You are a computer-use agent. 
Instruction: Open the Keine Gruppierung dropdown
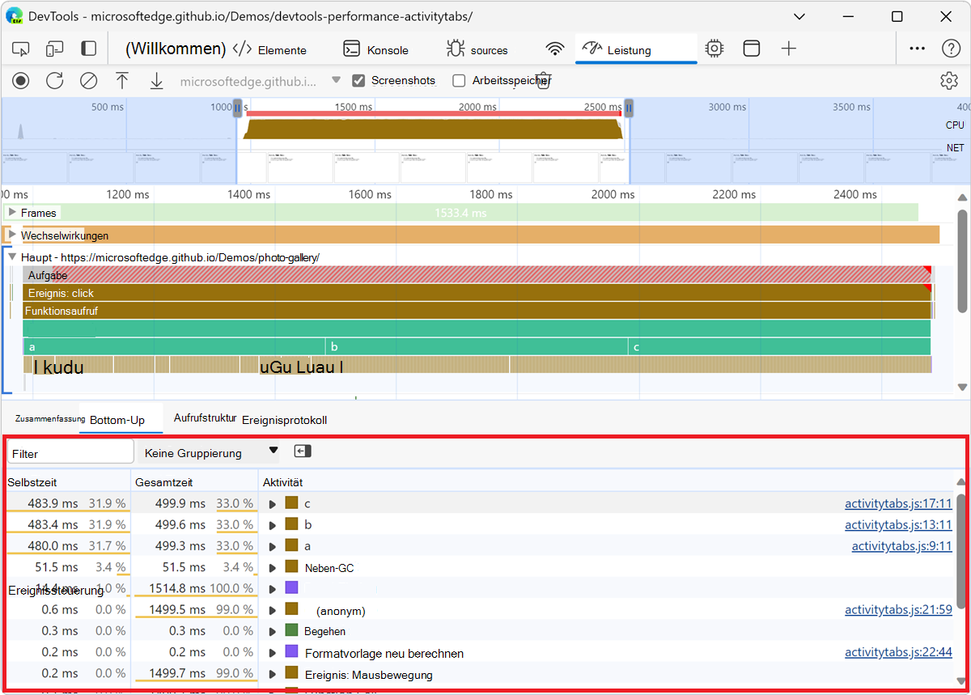(210, 452)
